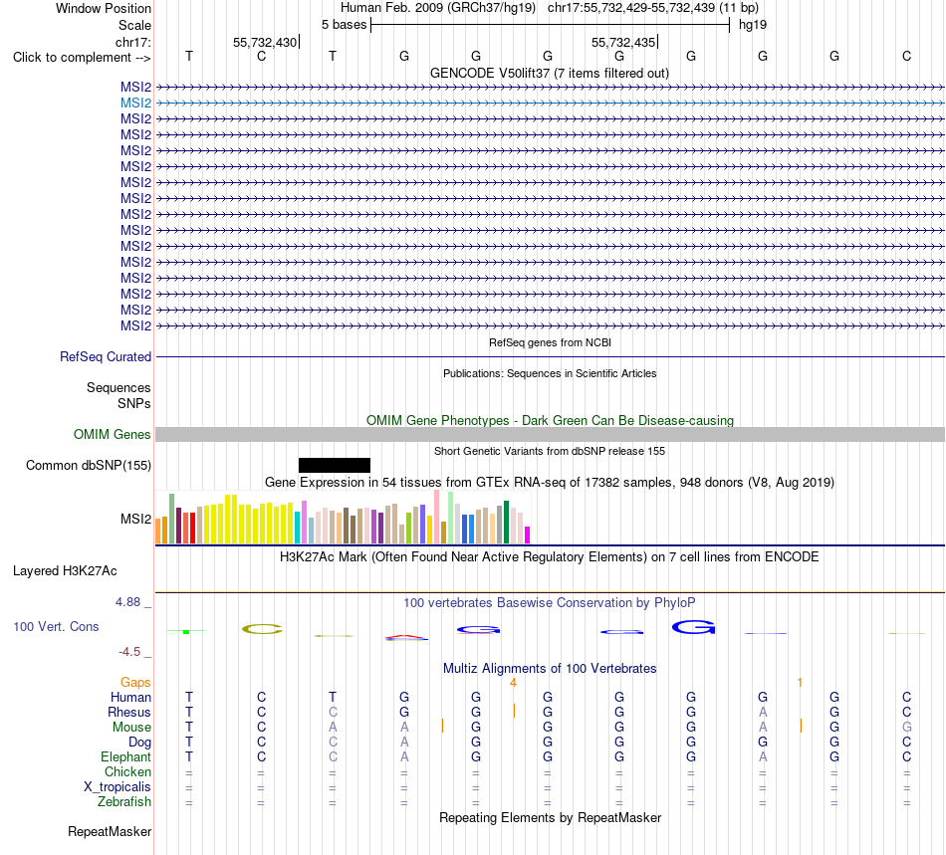946x855 pixels.
Task: Click the dark green GTEx expression bar
Action: 506,523
